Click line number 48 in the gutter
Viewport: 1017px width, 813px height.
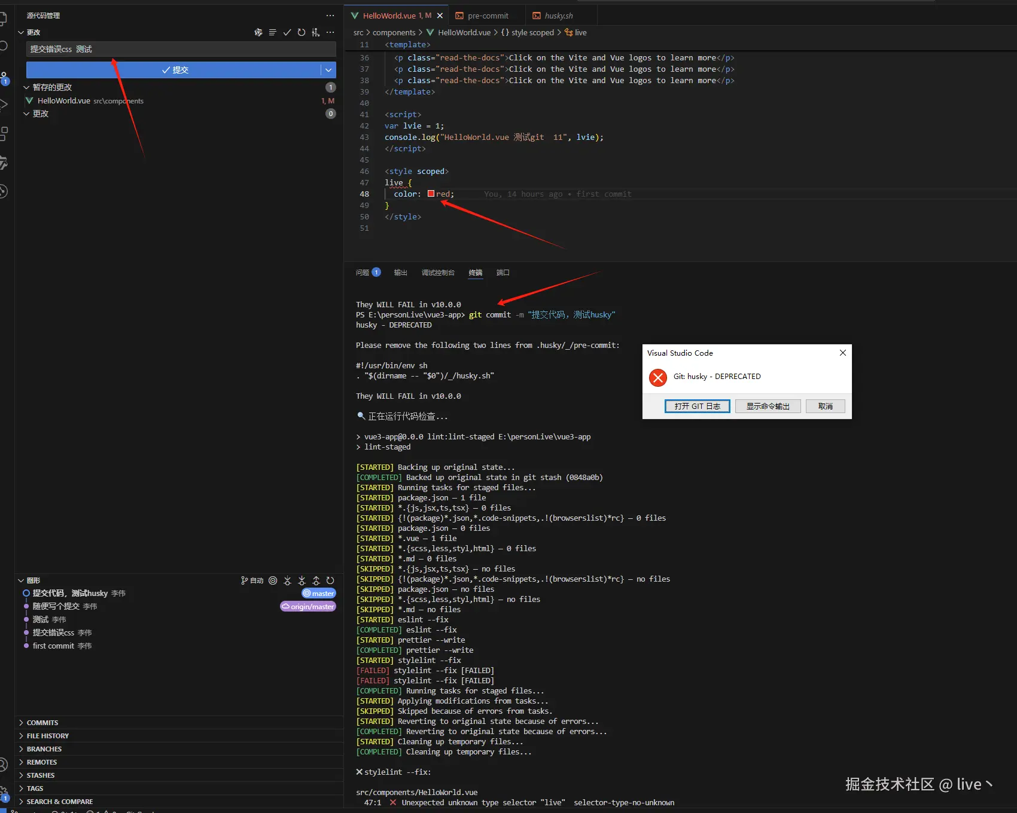tap(364, 194)
